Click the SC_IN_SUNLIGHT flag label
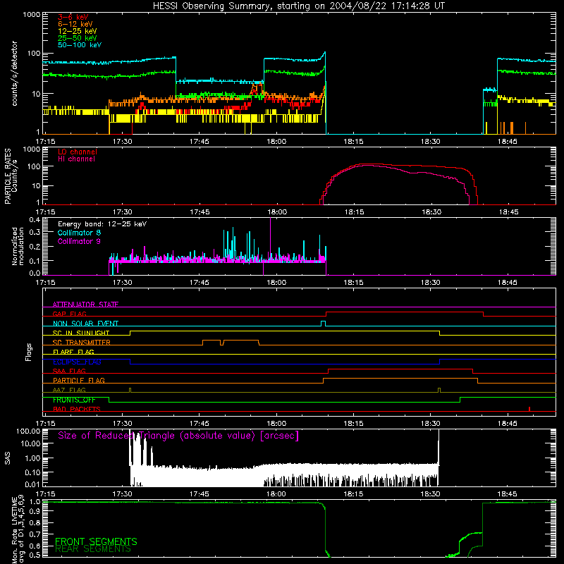Image resolution: width=564 pixels, height=564 pixels. click(81, 333)
